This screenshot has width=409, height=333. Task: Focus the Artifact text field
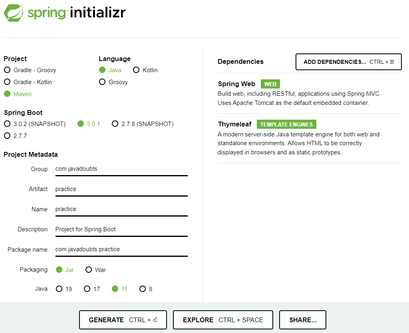pyautogui.click(x=121, y=189)
